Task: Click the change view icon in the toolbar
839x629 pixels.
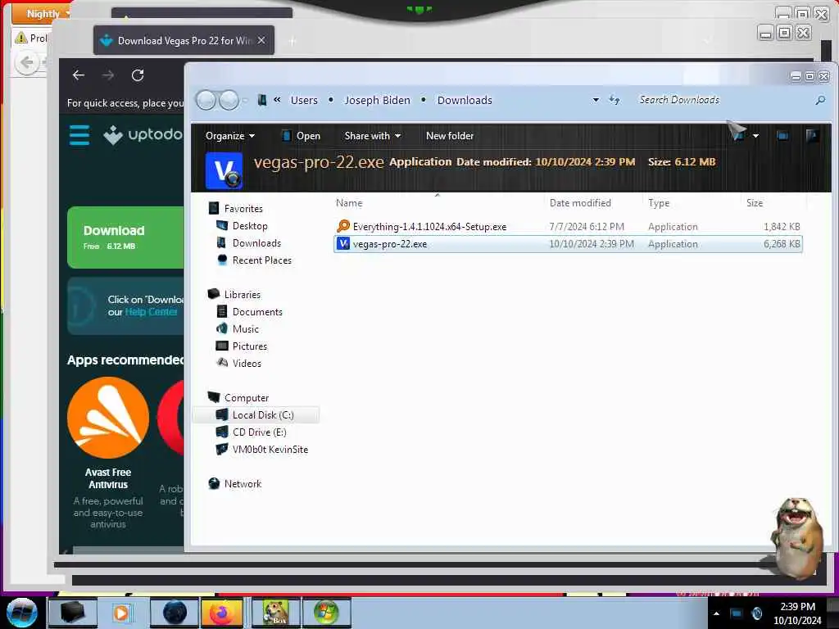Action: pos(738,135)
